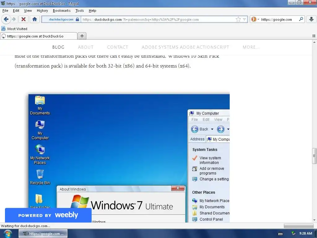Image resolution: width=317 pixels, height=238 pixels.
Task: Click the padlock site security icon
Action: 77,20
